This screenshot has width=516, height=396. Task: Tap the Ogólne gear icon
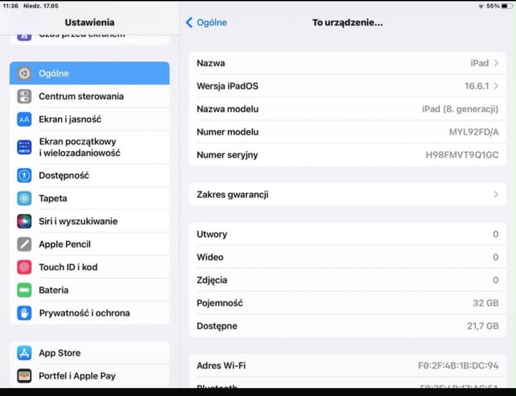(24, 74)
